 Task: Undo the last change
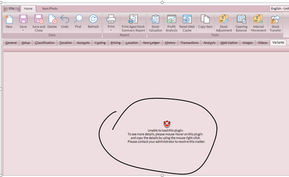pyautogui.click(x=65, y=20)
